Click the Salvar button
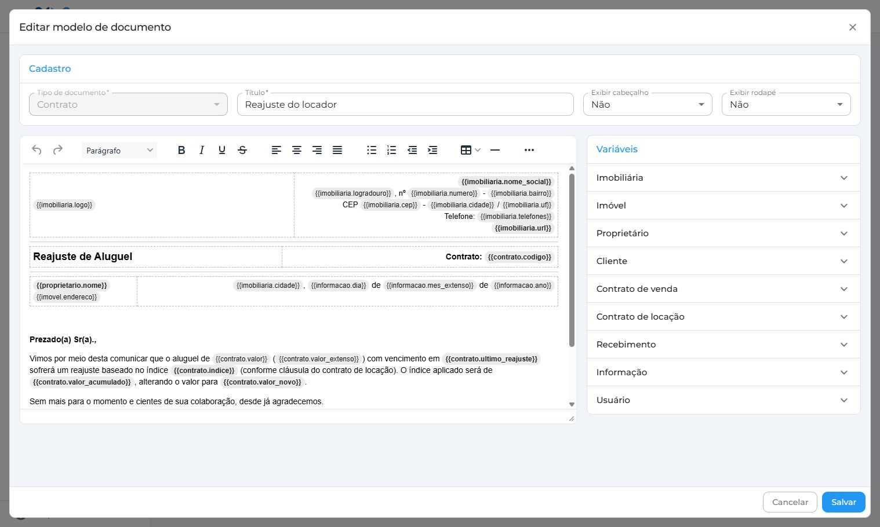The height and width of the screenshot is (527, 880). [x=843, y=502]
